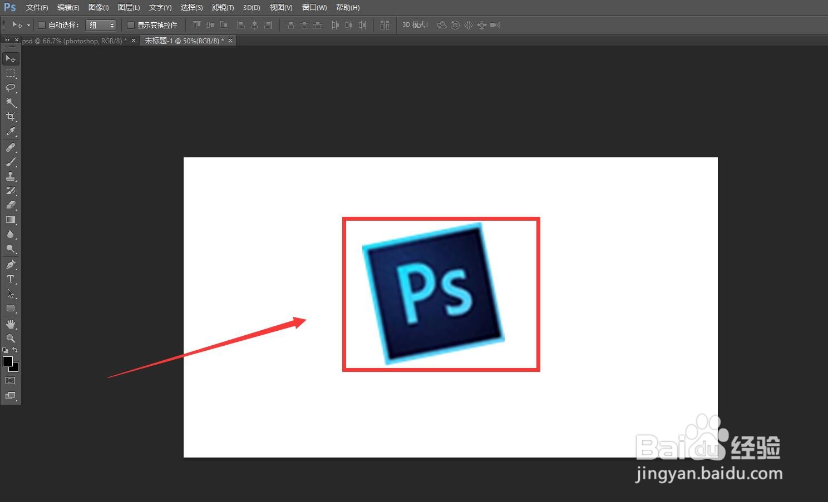Click the Align right edges icon
Screen dimensions: 828x502
point(268,25)
